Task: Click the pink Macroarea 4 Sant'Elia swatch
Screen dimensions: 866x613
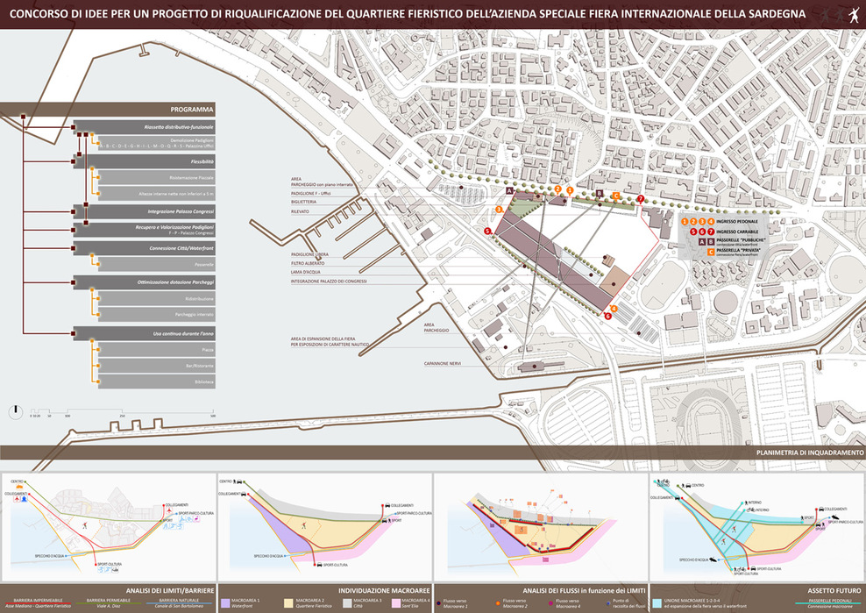Action: (395, 603)
